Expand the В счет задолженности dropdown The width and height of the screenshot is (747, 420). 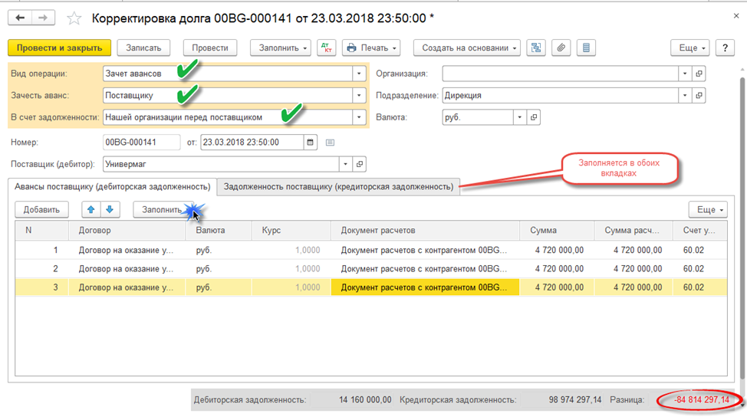pyautogui.click(x=358, y=117)
